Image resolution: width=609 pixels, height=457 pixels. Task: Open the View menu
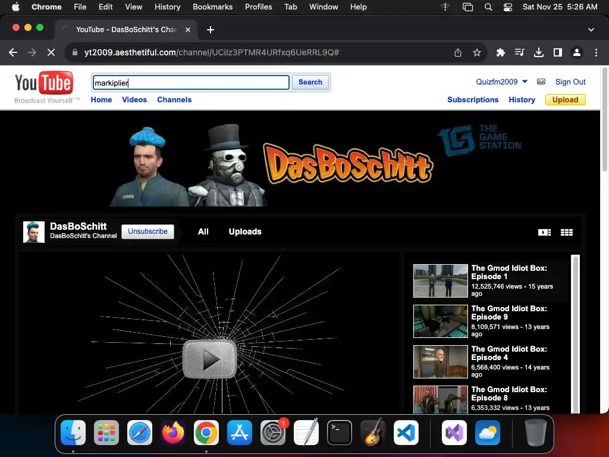[x=133, y=7]
